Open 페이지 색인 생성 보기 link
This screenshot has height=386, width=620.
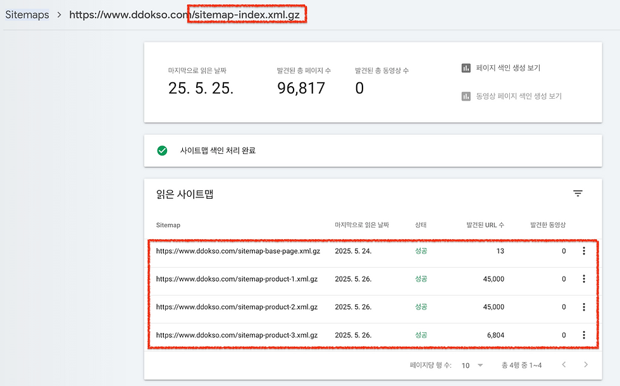tap(508, 68)
